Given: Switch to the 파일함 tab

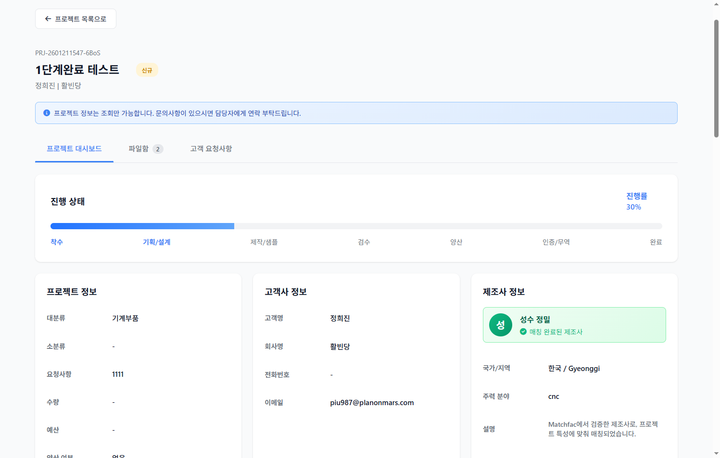Looking at the screenshot, I should coord(138,149).
